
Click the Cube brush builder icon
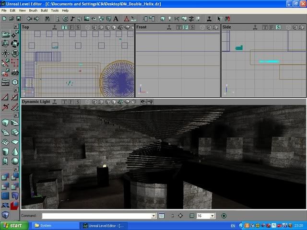[5, 122]
